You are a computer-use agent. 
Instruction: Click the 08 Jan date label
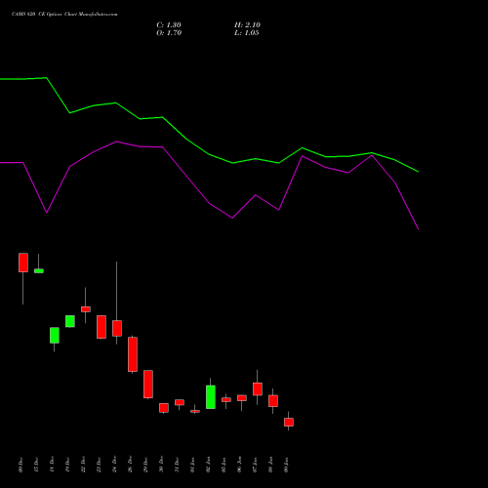coord(270,465)
